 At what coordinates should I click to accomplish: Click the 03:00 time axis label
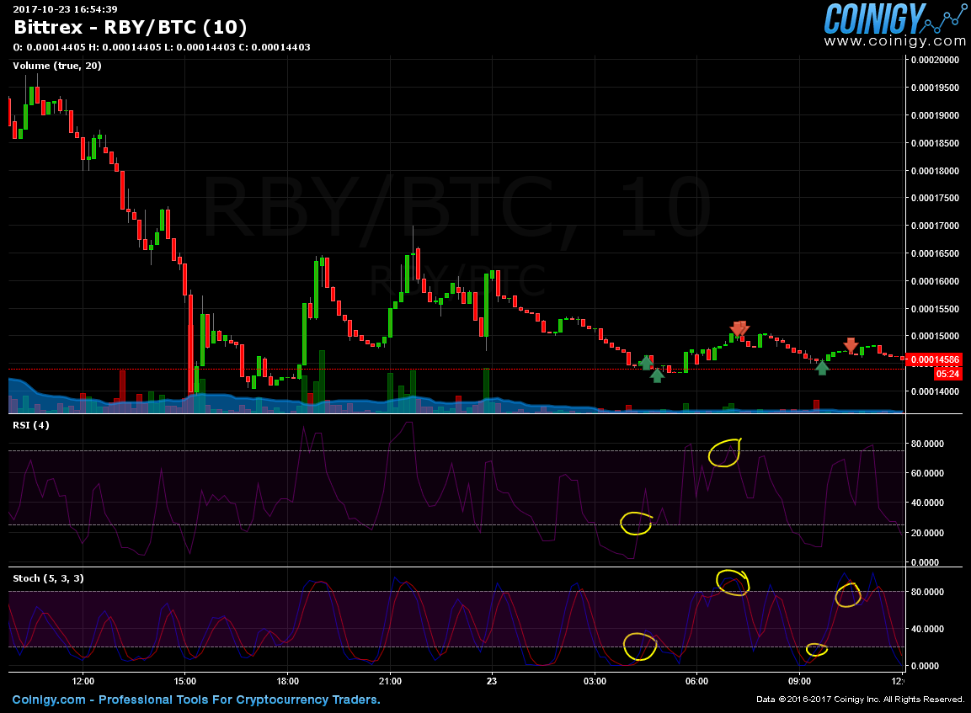(595, 681)
